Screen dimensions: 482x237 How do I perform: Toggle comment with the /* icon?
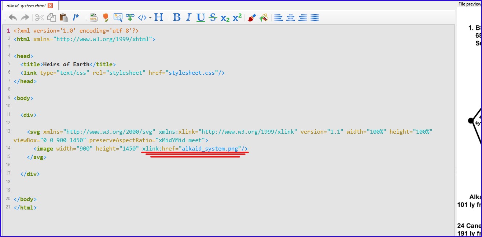point(76,17)
